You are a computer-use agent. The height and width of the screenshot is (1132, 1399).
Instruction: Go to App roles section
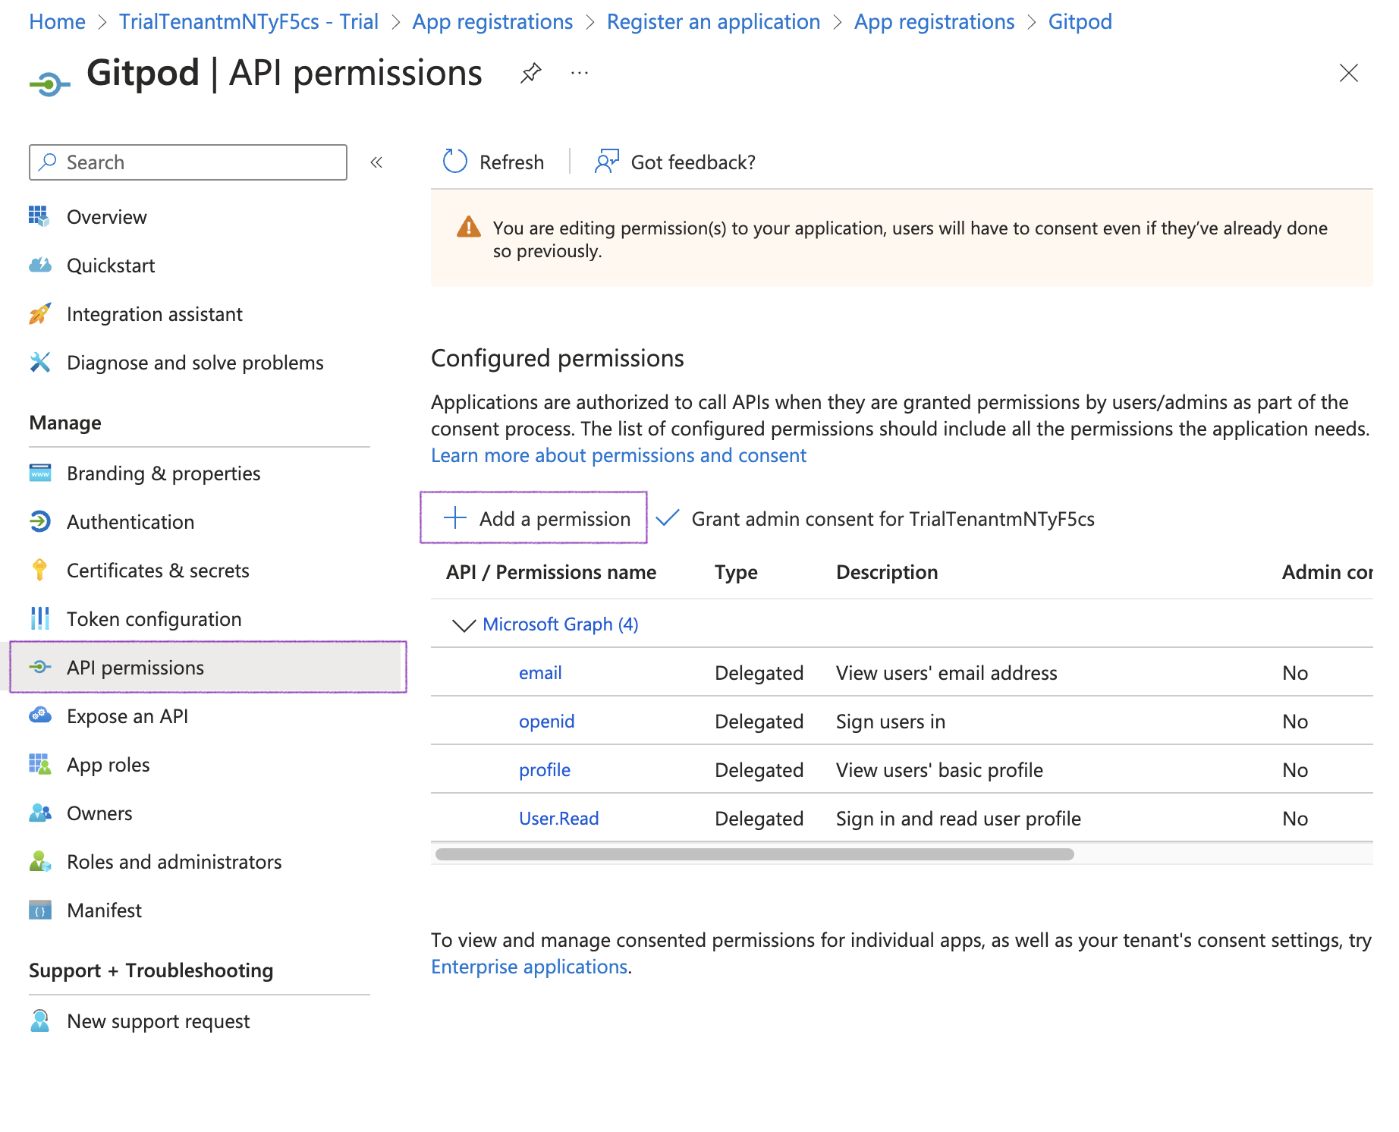tap(108, 765)
